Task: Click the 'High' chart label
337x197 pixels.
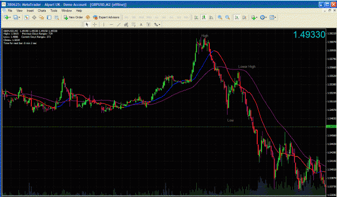Action: 204,36
